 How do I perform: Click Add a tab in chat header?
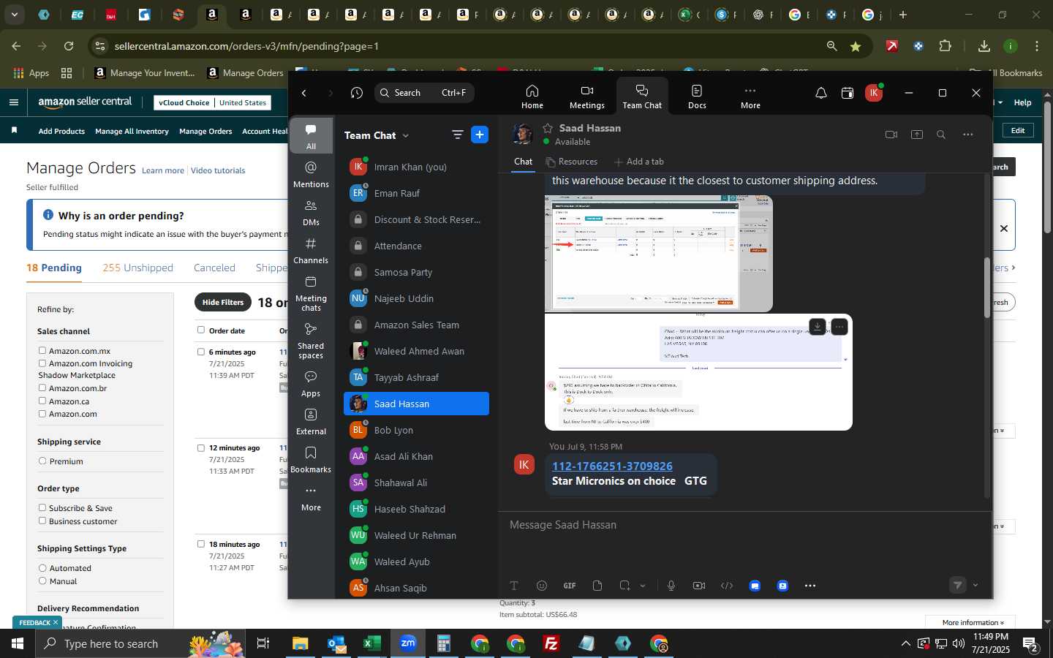[x=639, y=162]
